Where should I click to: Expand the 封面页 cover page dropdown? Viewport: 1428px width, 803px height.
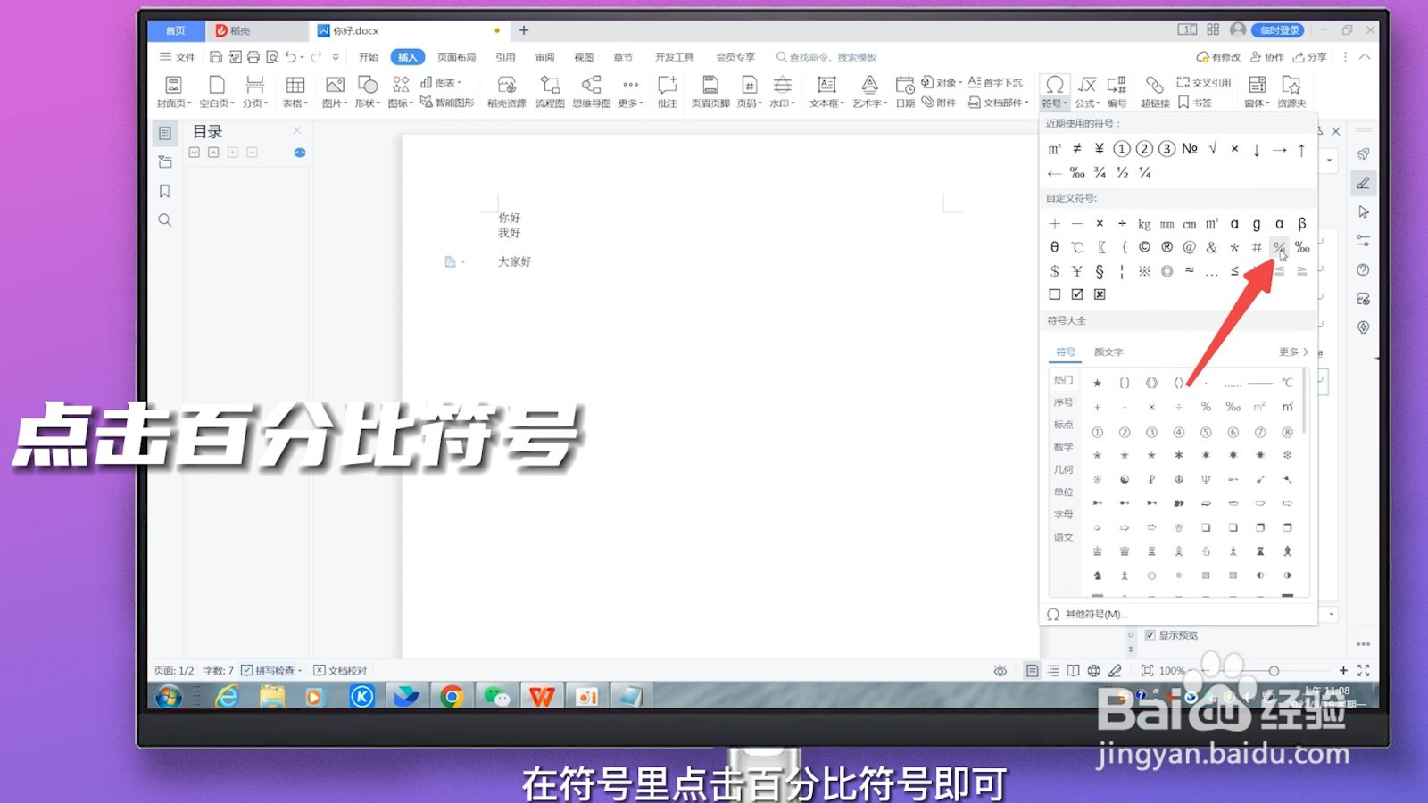tap(174, 103)
